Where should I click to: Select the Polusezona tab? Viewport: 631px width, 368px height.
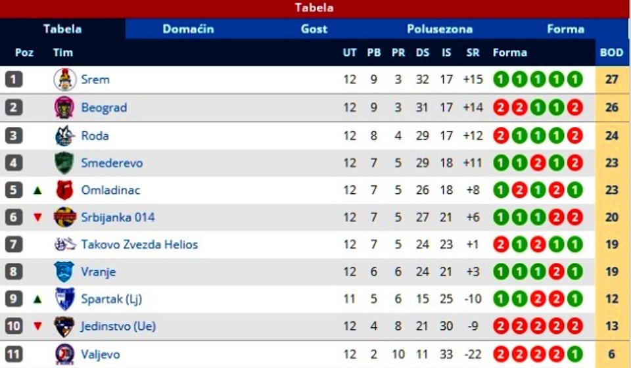pos(440,29)
